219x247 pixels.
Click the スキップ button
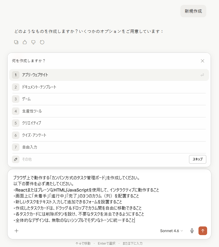pos(197,159)
